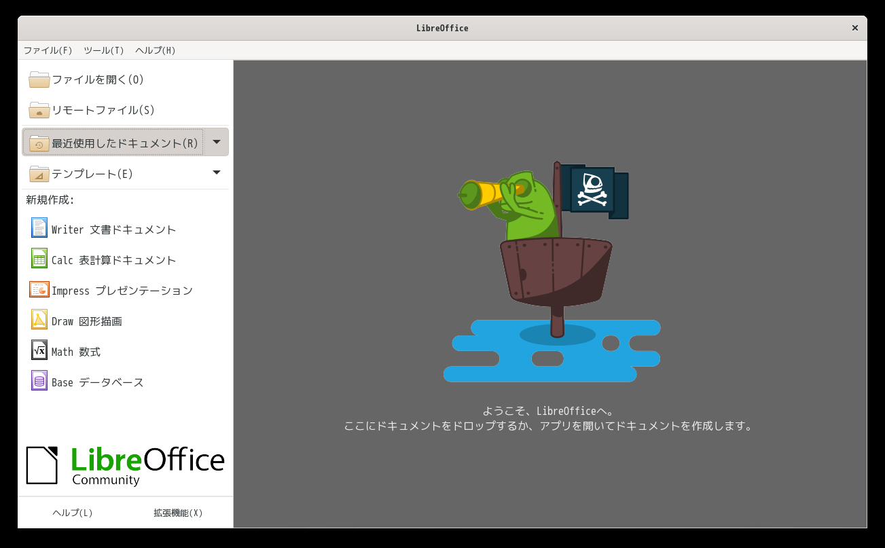Click the Base database icon
Image resolution: width=885 pixels, height=548 pixels.
[39, 380]
